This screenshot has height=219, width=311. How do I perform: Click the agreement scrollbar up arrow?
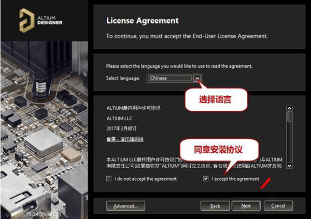tap(290, 108)
